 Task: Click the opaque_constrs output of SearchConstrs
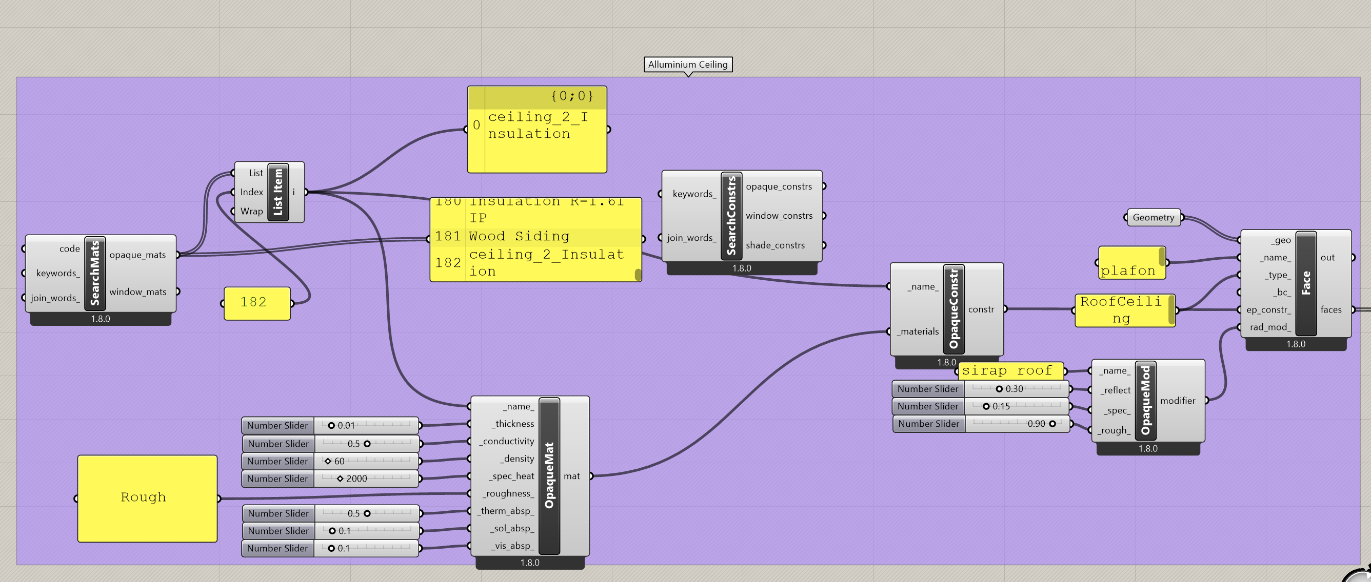779,186
